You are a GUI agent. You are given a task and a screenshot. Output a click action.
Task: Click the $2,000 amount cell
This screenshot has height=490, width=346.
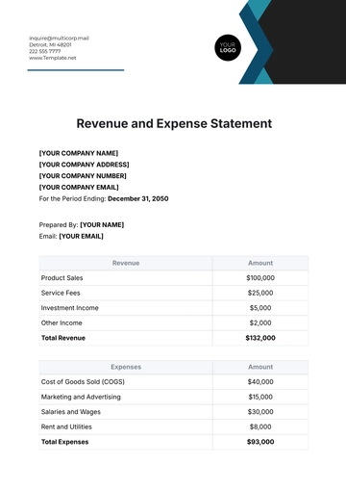coord(260,322)
